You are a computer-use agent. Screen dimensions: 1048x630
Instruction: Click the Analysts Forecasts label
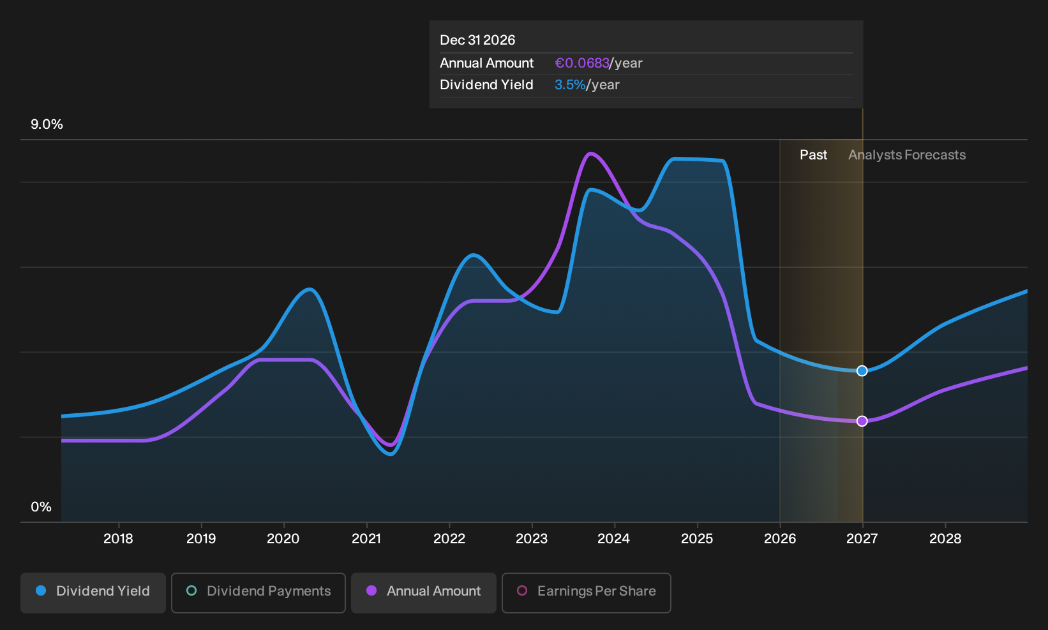[907, 155]
